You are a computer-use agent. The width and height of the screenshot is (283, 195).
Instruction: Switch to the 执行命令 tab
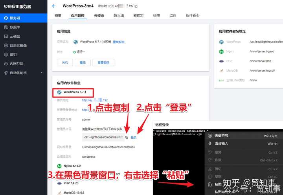[192, 16]
